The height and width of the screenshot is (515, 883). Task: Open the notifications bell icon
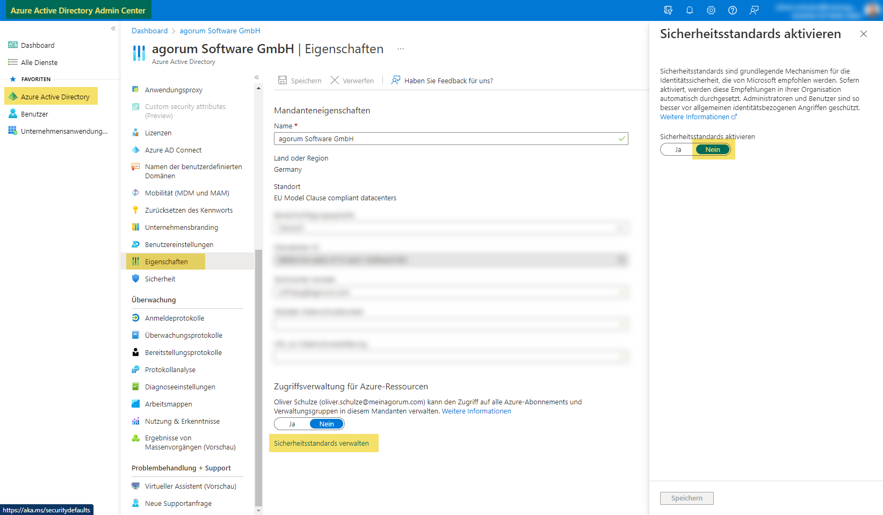(x=690, y=10)
